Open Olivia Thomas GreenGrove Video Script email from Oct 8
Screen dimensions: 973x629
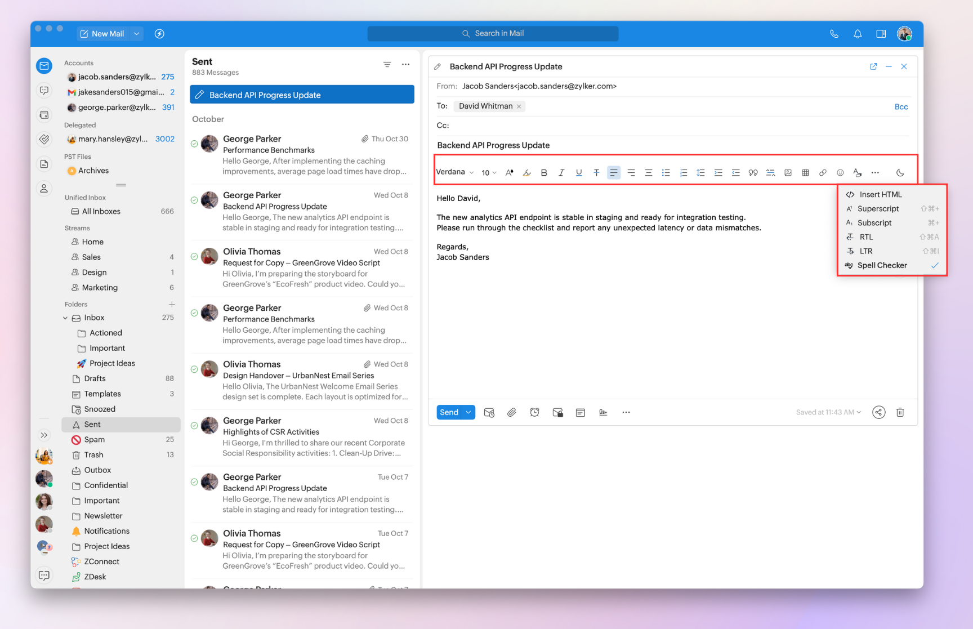point(302,268)
